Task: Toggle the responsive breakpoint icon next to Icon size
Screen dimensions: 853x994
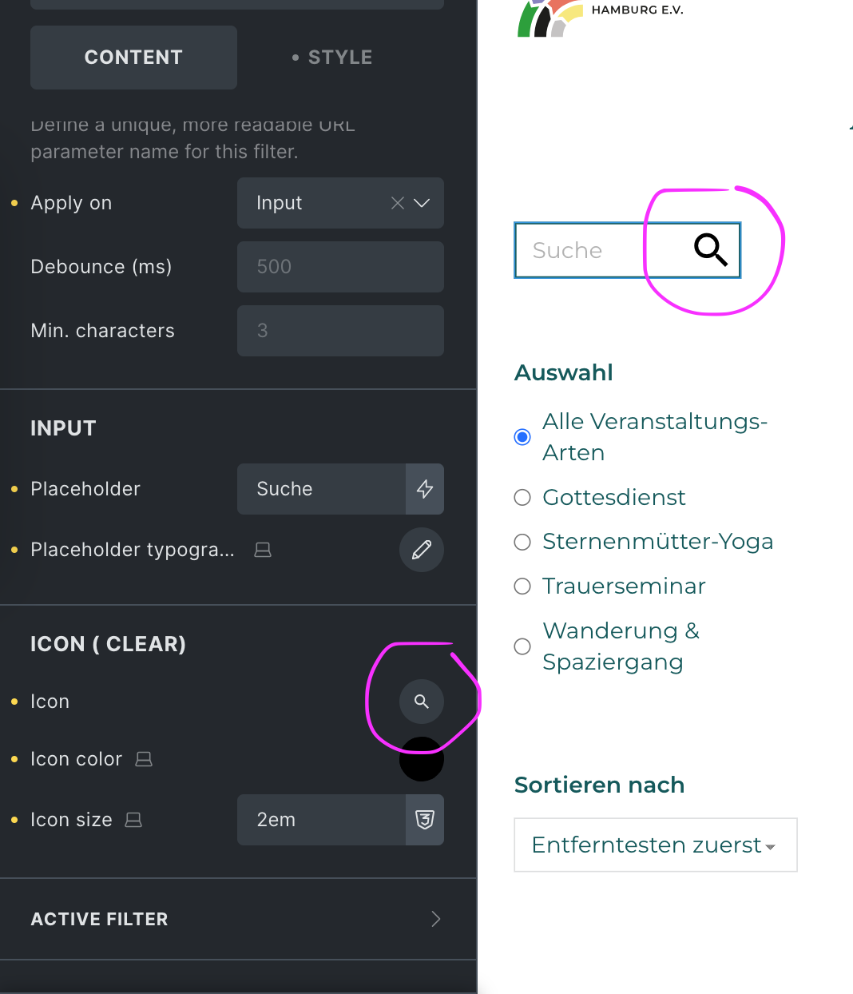Action: pyautogui.click(x=133, y=820)
